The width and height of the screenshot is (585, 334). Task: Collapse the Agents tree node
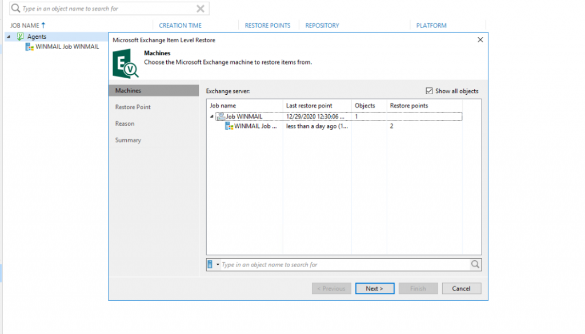click(8, 37)
